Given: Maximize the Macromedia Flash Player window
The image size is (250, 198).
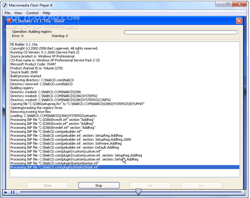Looking at the screenshot, I should click(228, 4).
